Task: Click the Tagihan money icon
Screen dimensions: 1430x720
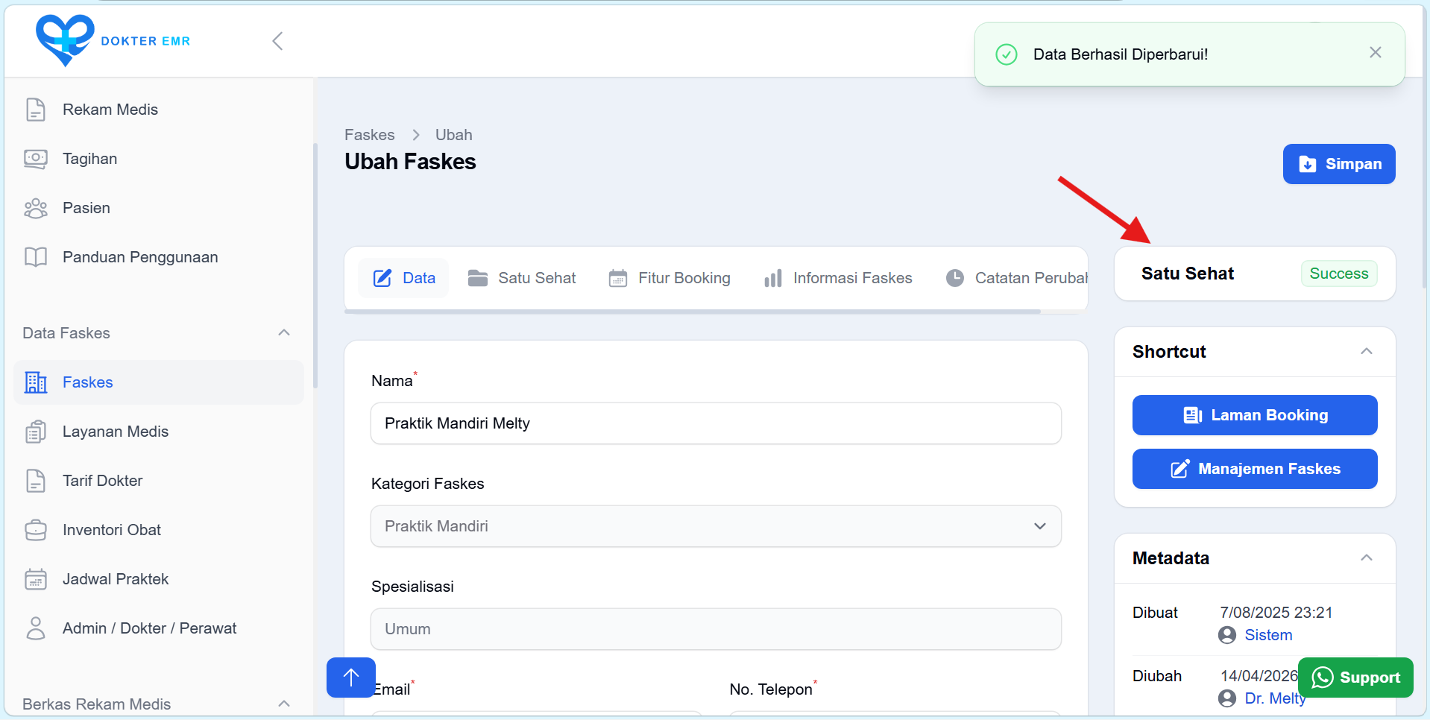Action: [x=36, y=159]
